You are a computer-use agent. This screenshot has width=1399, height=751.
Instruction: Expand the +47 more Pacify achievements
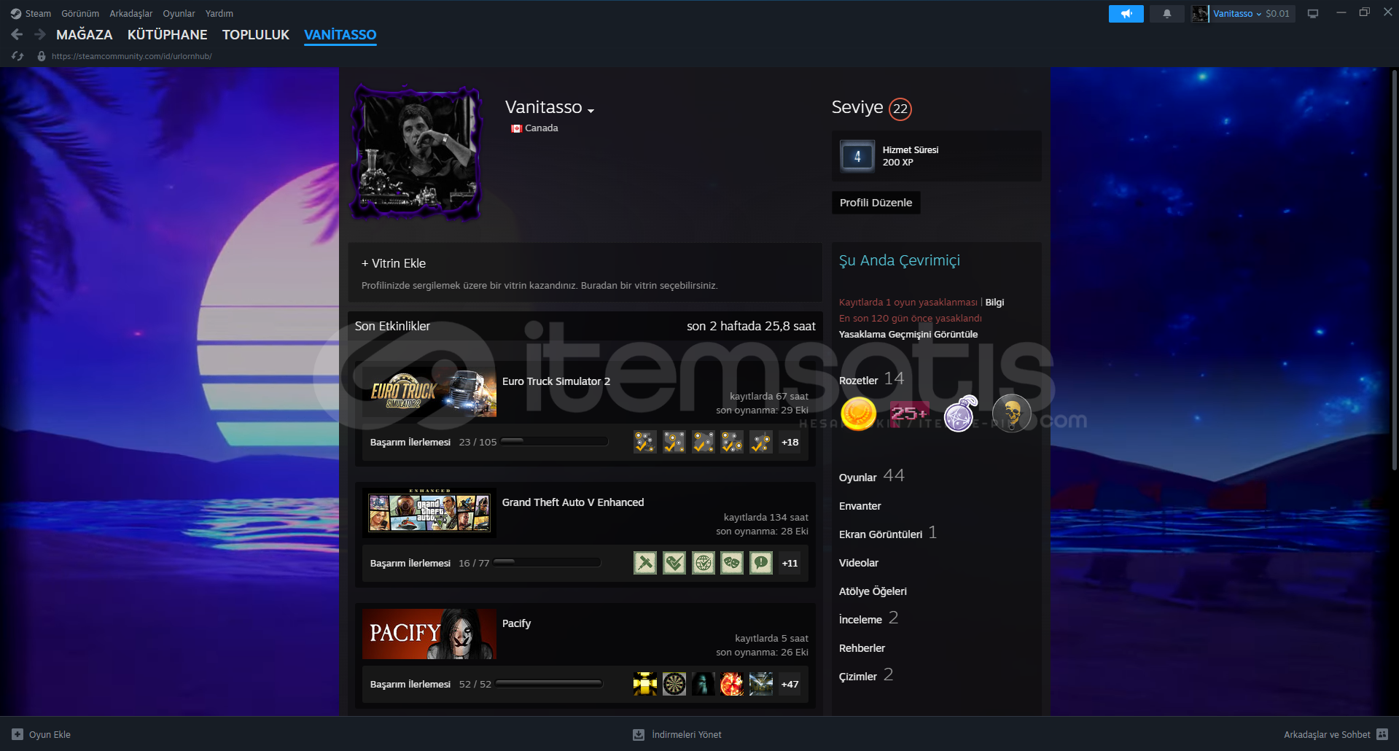[790, 684]
